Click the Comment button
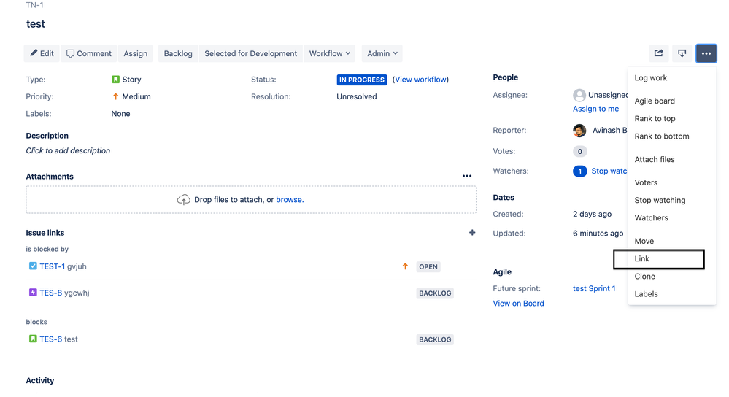 89,53
